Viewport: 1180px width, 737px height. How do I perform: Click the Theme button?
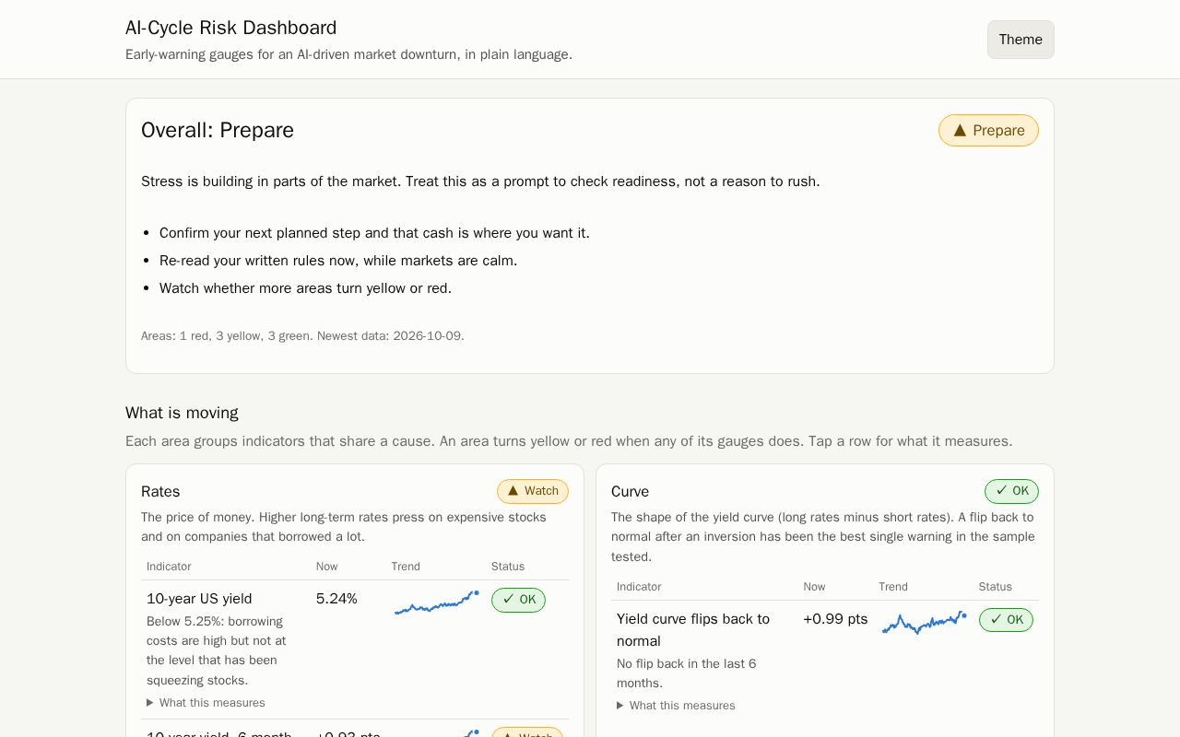pos(1021,40)
